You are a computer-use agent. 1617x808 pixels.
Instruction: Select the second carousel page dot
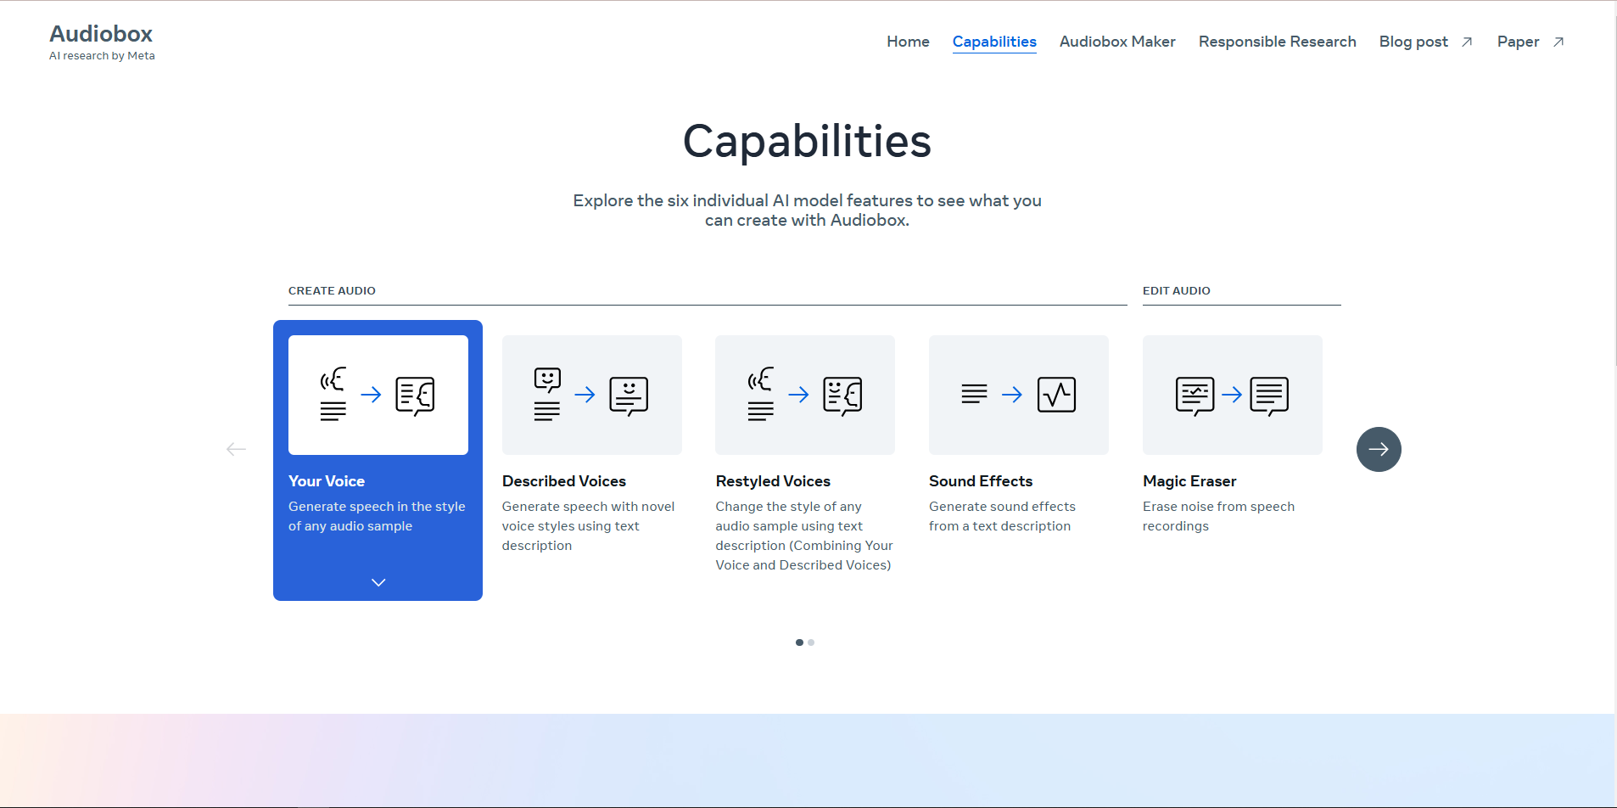click(811, 642)
